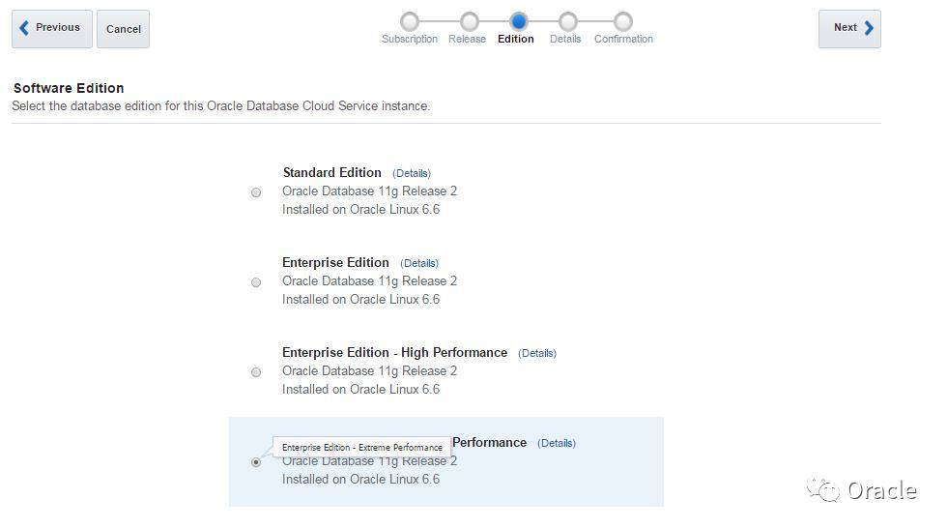Click the left arrow icon on Previous

click(25, 29)
